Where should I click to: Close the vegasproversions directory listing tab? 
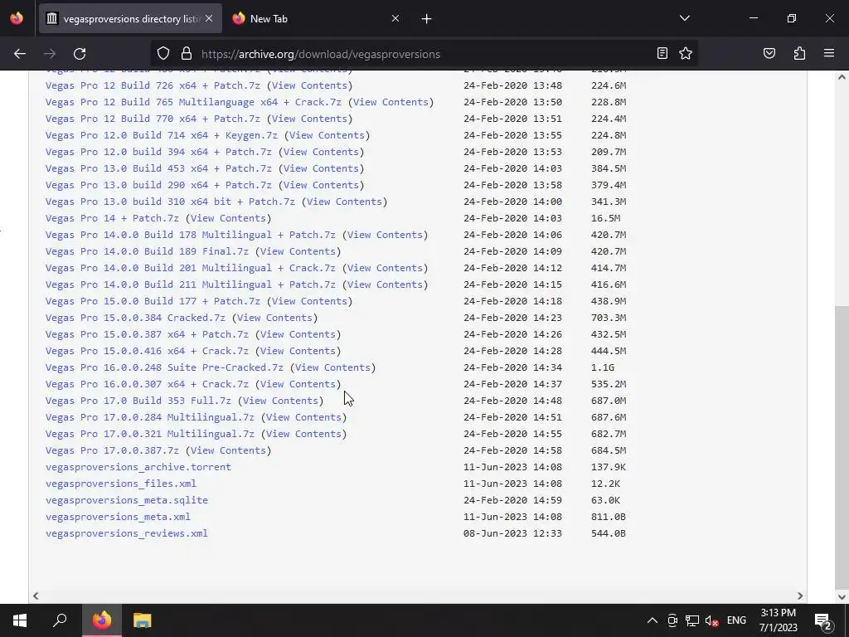tap(209, 18)
